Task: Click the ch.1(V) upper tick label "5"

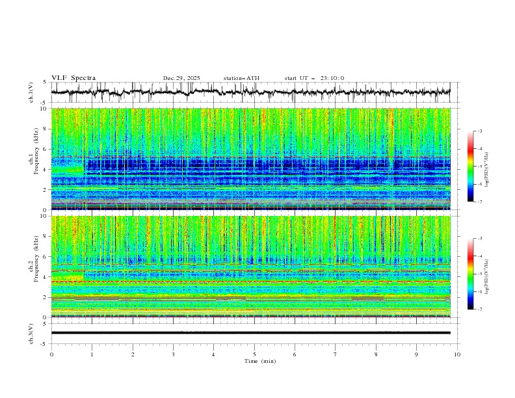Action: click(x=45, y=83)
